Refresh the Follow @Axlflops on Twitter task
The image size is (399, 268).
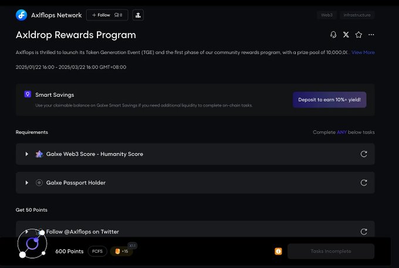point(364,232)
